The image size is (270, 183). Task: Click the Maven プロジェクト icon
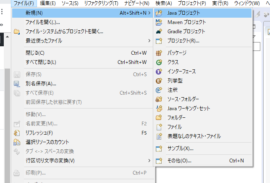pyautogui.click(x=159, y=22)
